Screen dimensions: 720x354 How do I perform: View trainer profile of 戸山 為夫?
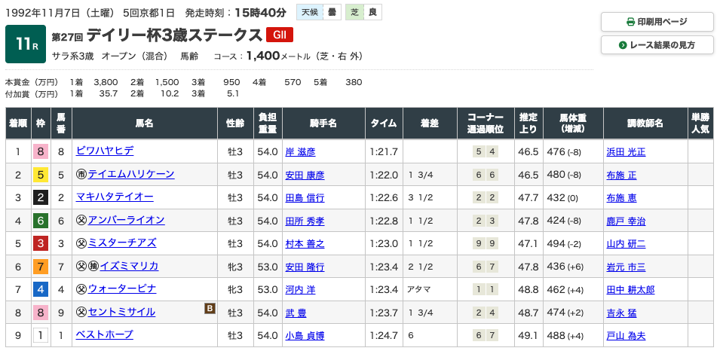[626, 335]
